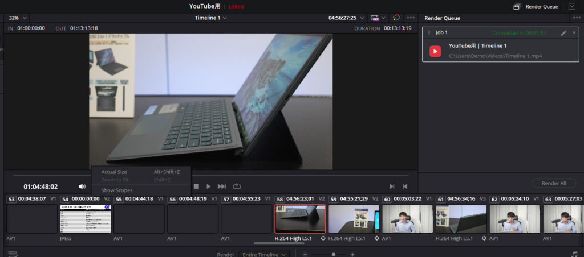Toggle the color bypass icon above viewer
Viewport: 584px width, 257px height.
[396, 18]
